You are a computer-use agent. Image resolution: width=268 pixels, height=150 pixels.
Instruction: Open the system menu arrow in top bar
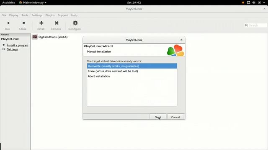pyautogui.click(x=264, y=2)
